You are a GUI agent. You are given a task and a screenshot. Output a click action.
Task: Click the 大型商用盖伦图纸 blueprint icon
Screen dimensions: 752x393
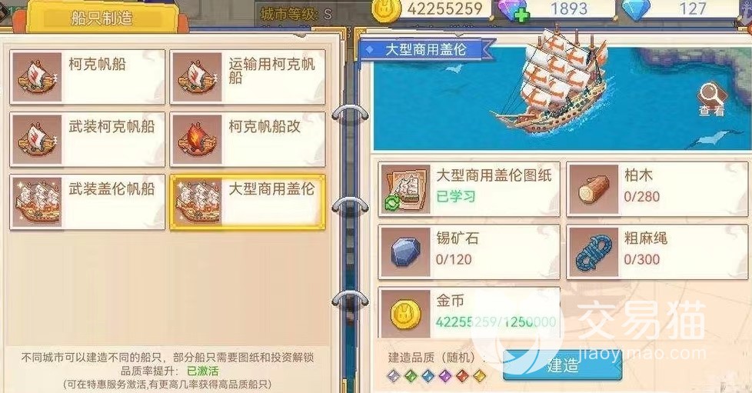point(405,189)
